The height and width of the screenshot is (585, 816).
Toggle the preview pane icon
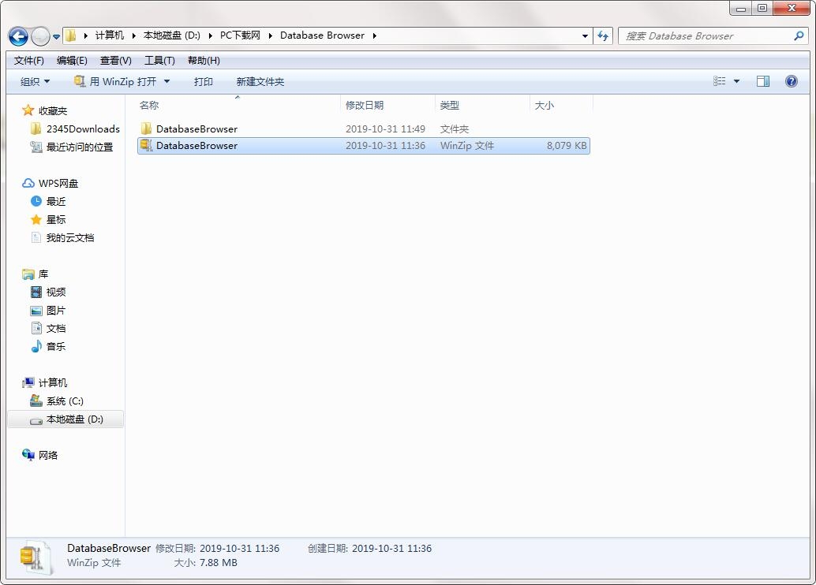coord(763,81)
